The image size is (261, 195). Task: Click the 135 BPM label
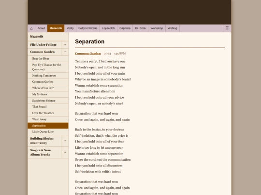tap(120, 53)
